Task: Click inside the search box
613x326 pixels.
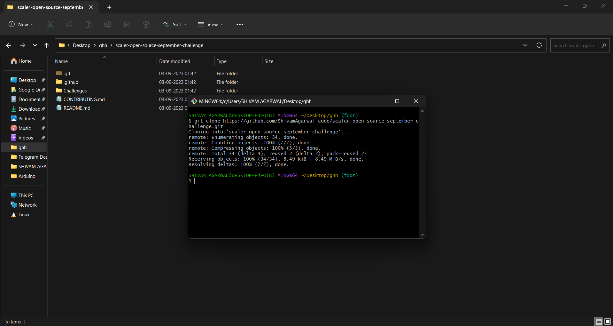Action: click(x=575, y=45)
